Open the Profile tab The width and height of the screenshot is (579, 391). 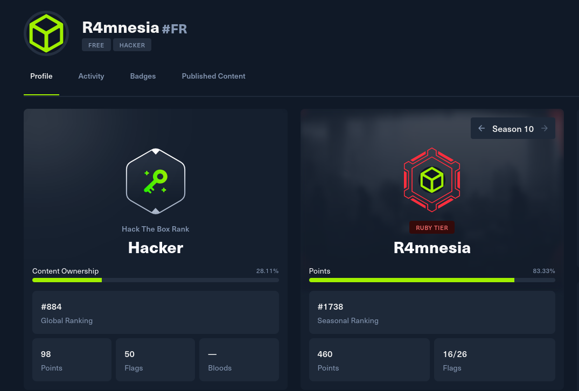41,76
